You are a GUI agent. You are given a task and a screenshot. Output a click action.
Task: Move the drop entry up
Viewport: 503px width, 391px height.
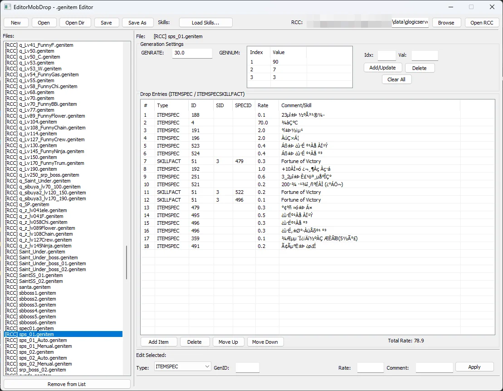pyautogui.click(x=229, y=342)
